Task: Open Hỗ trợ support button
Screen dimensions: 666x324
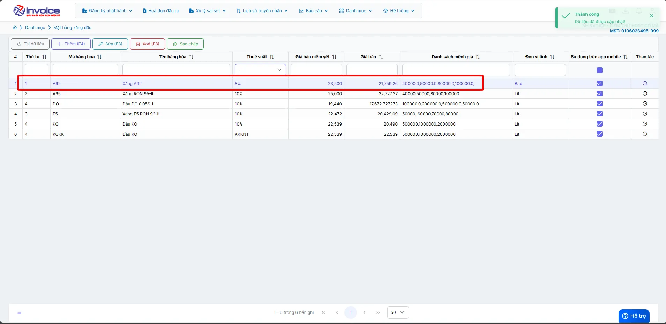Action: (634, 316)
